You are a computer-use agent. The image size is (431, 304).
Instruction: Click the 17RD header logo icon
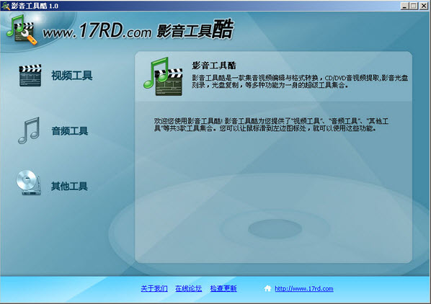(x=22, y=30)
